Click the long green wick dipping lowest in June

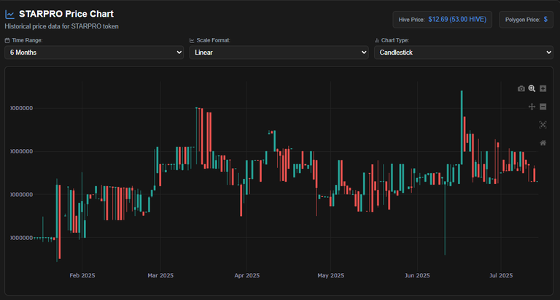coord(445,218)
